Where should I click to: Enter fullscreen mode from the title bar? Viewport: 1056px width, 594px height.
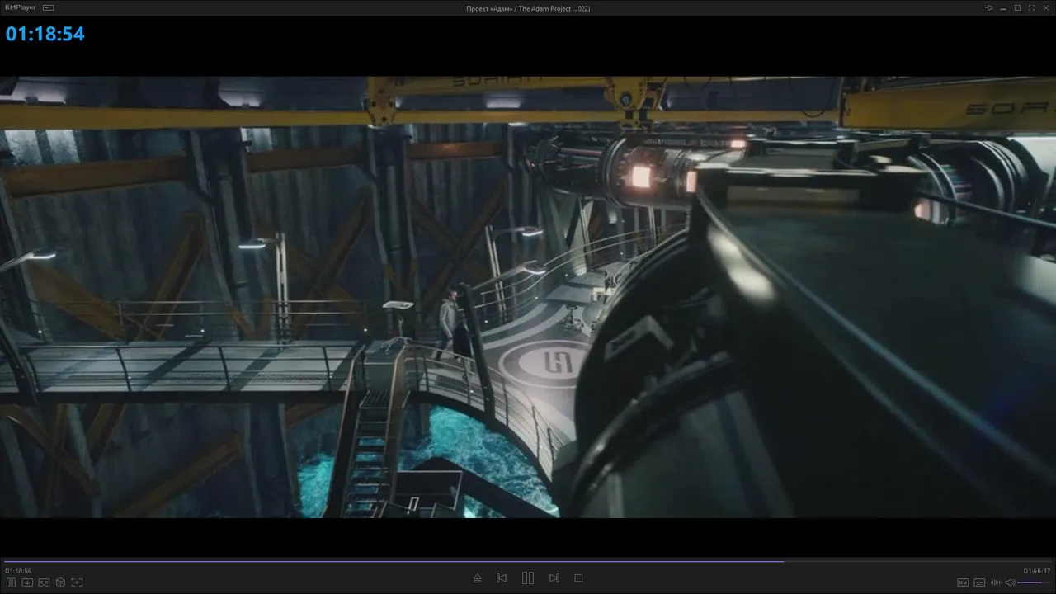coord(1031,7)
